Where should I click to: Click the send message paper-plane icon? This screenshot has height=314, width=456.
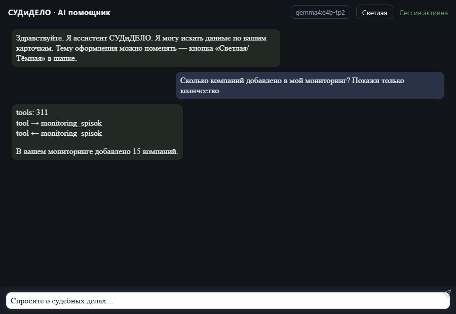pos(447,294)
